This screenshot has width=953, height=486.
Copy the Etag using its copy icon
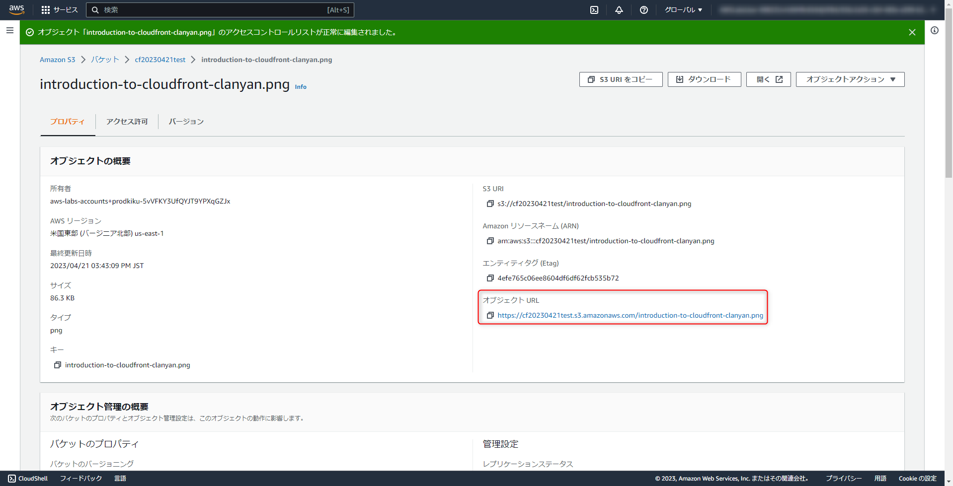[489, 278]
